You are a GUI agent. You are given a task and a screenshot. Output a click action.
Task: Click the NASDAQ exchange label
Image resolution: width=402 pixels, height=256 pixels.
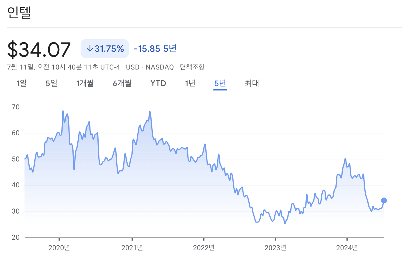[x=159, y=67]
